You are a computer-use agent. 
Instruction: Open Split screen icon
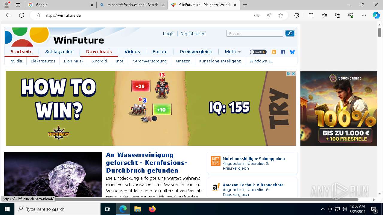pyautogui.click(x=311, y=15)
